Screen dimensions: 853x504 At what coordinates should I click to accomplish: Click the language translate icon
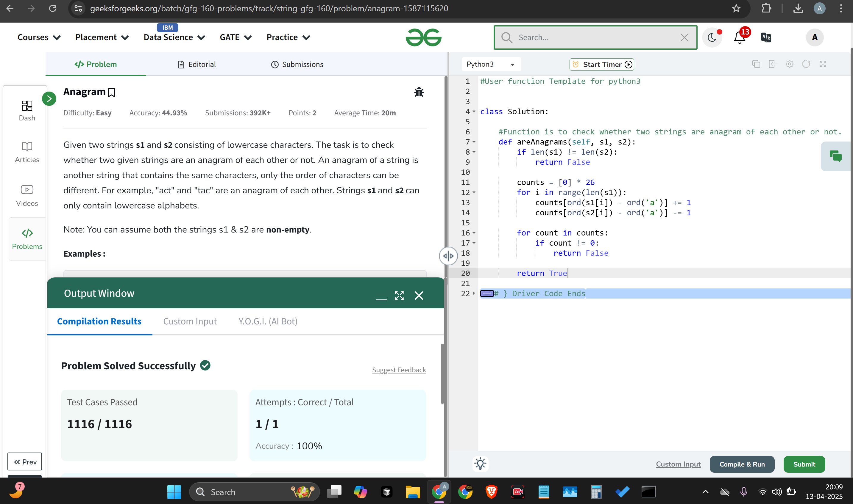coord(766,37)
